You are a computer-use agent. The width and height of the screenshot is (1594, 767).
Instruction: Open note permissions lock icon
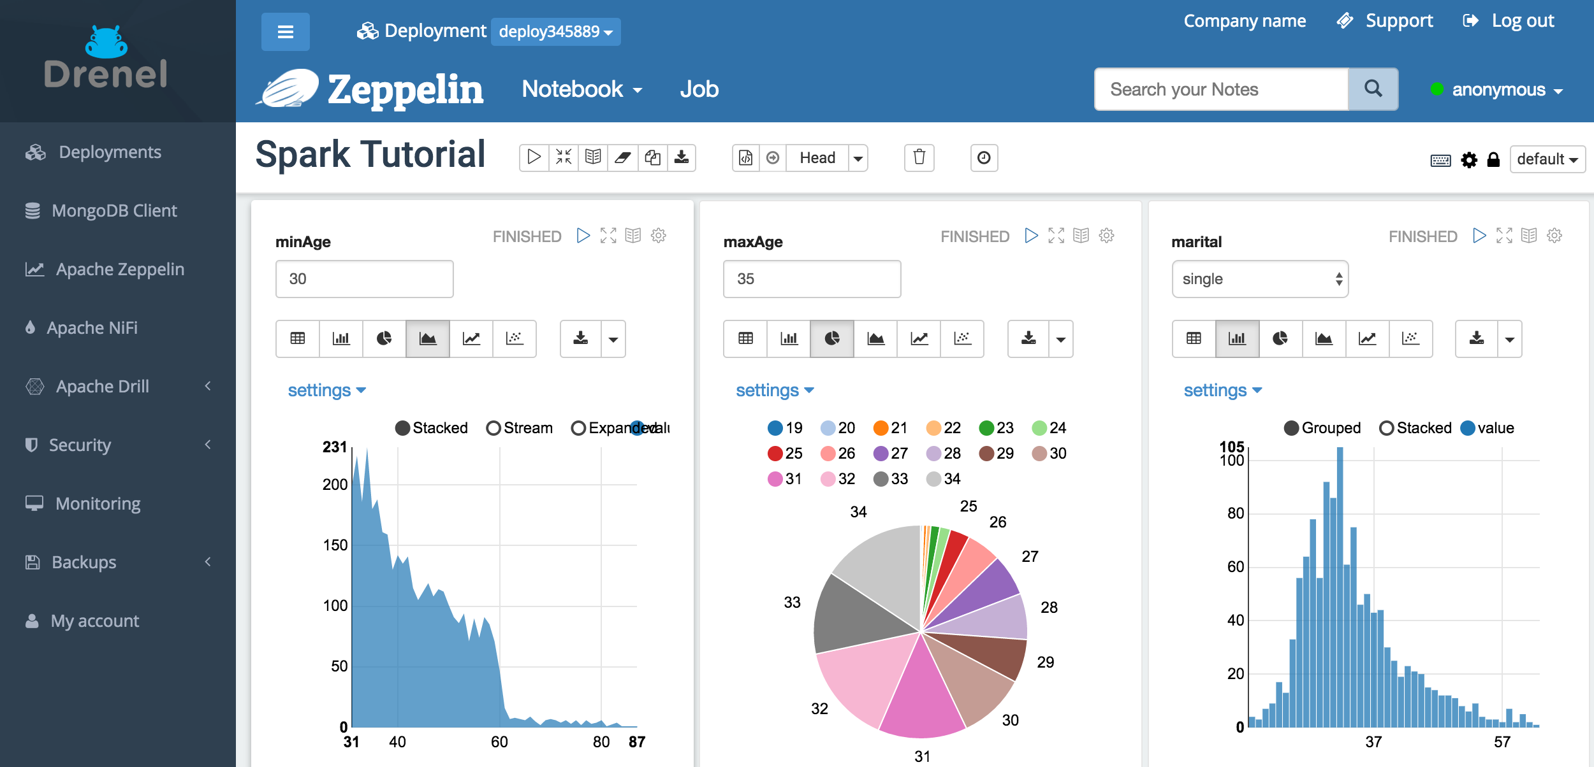click(x=1493, y=160)
